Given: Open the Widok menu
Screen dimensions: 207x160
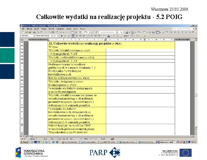Looking at the screenshot, I should pos(37,28).
